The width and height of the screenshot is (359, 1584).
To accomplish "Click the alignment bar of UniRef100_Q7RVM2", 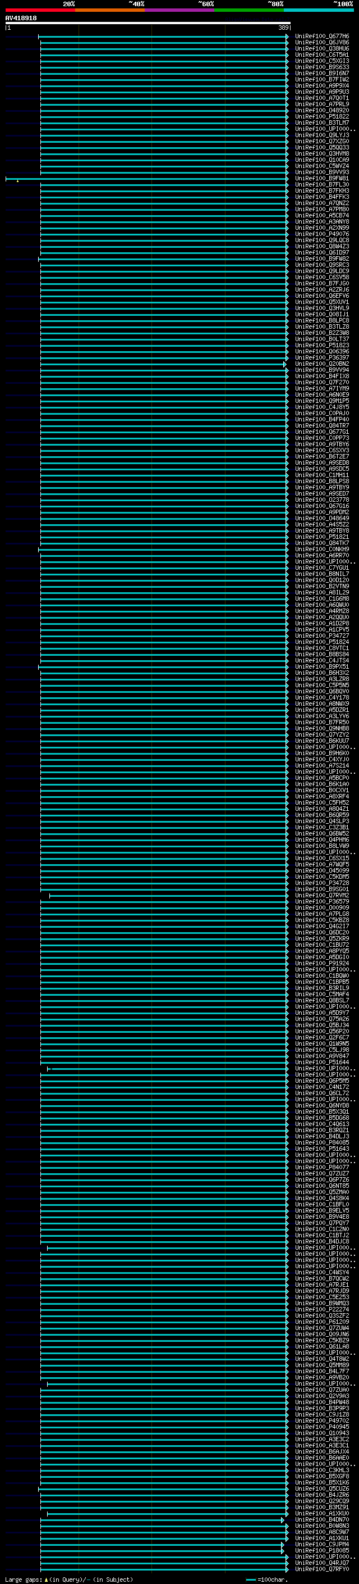I will tap(168, 896).
